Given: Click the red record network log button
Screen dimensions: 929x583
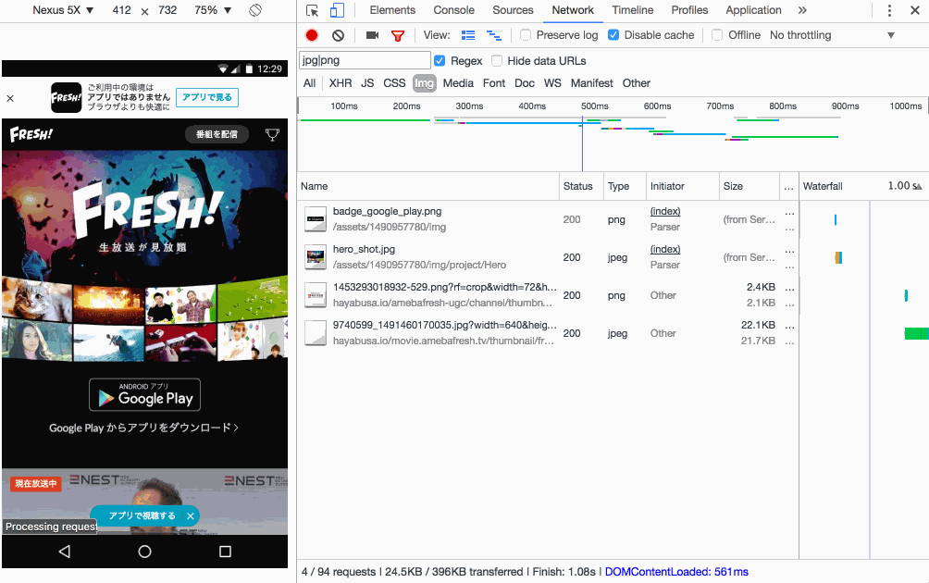Looking at the screenshot, I should tap(312, 35).
